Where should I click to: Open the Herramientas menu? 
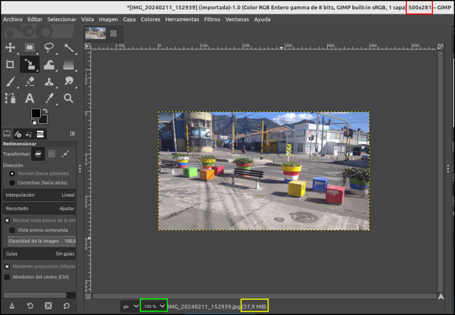(182, 19)
